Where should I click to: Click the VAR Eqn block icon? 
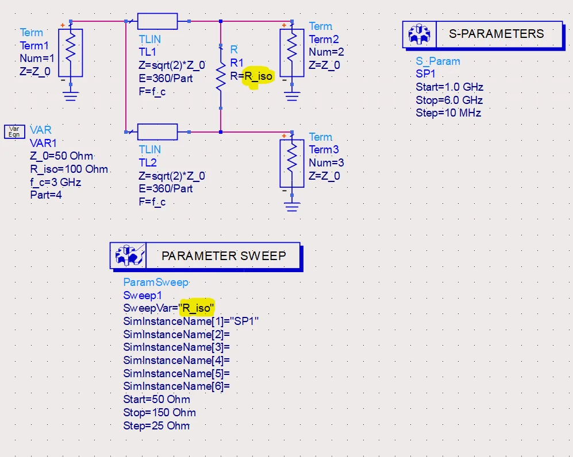click(14, 131)
